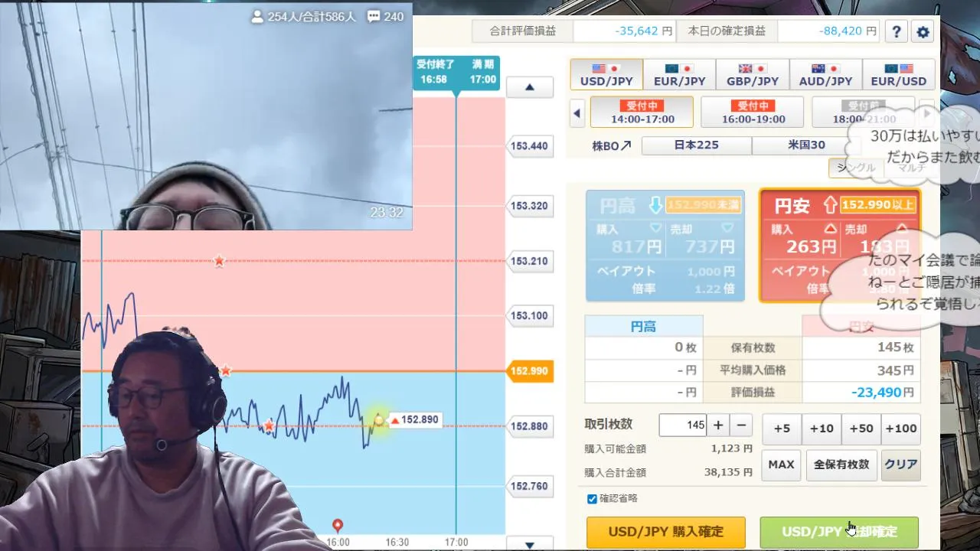Click 全保有枚数 all holdings button
The height and width of the screenshot is (551, 980).
(x=841, y=465)
